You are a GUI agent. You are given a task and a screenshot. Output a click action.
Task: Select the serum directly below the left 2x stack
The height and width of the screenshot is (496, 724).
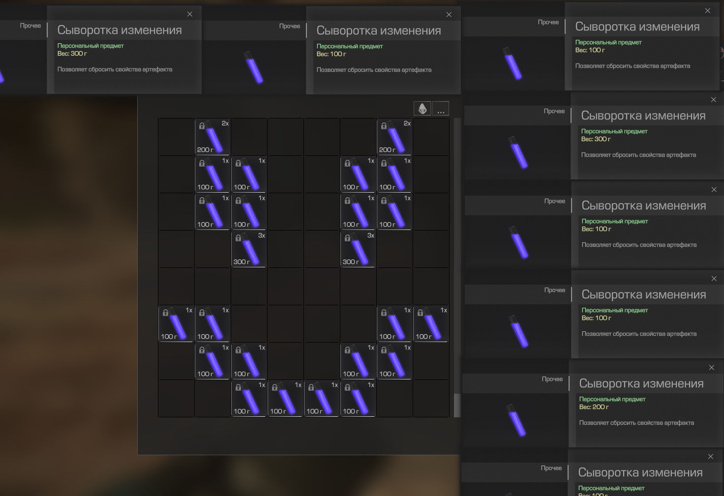point(212,174)
